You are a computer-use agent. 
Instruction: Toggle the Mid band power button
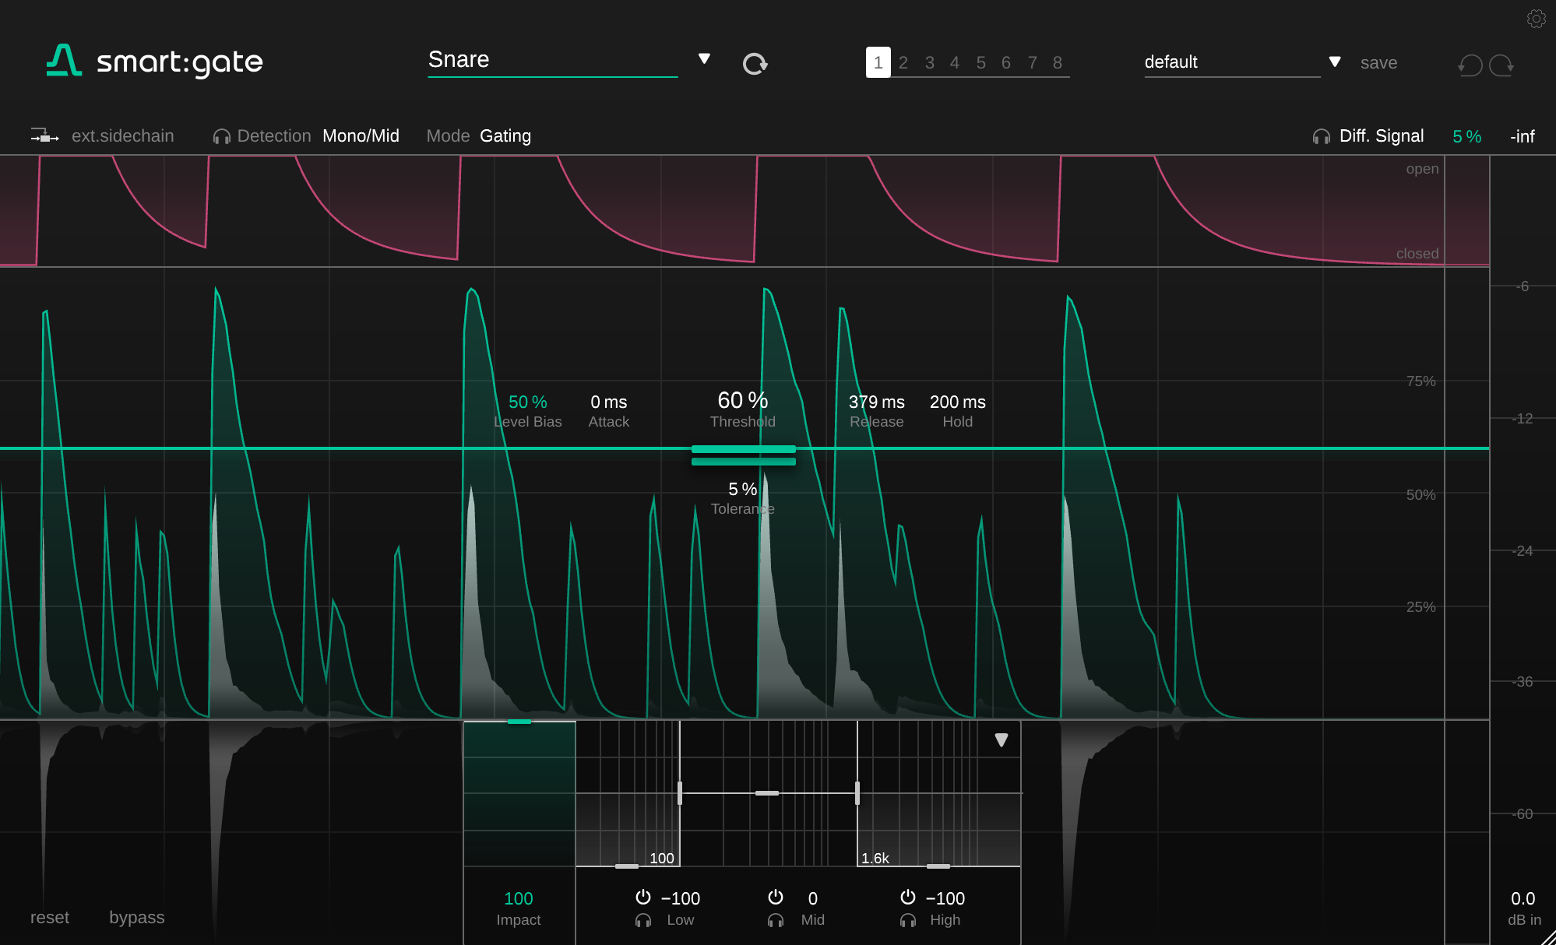tap(775, 898)
